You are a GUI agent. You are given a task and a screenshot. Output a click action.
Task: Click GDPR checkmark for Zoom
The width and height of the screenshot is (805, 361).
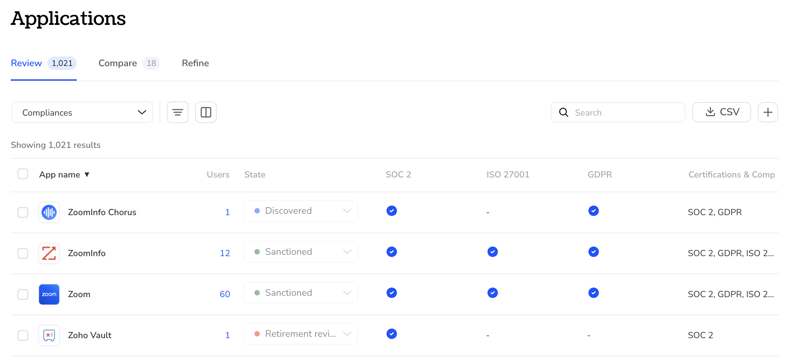(x=594, y=293)
